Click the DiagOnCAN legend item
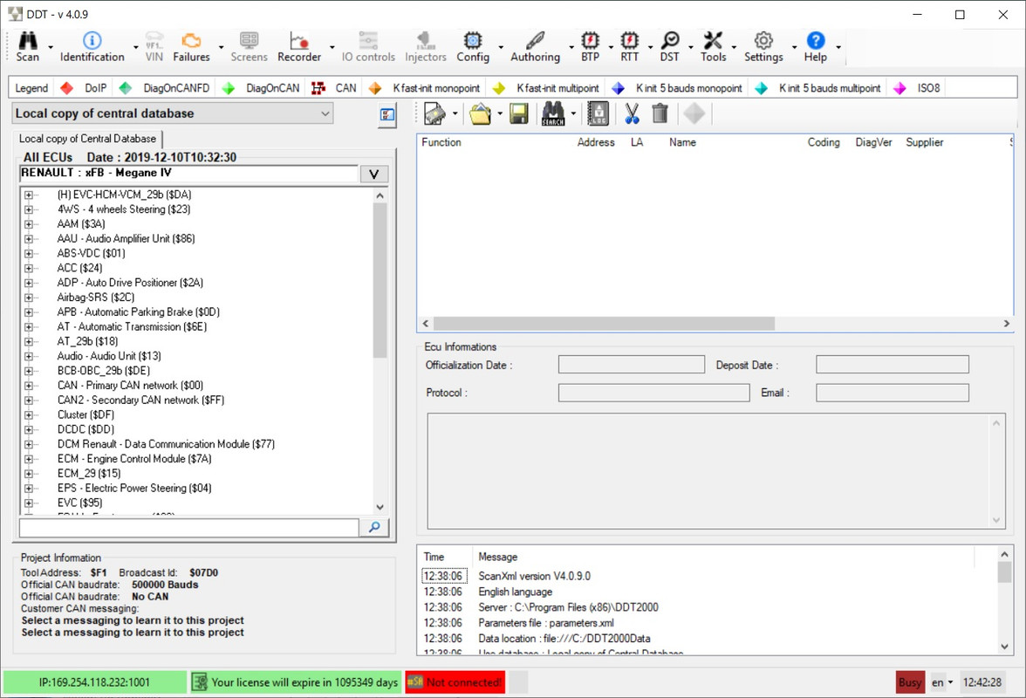 (262, 87)
